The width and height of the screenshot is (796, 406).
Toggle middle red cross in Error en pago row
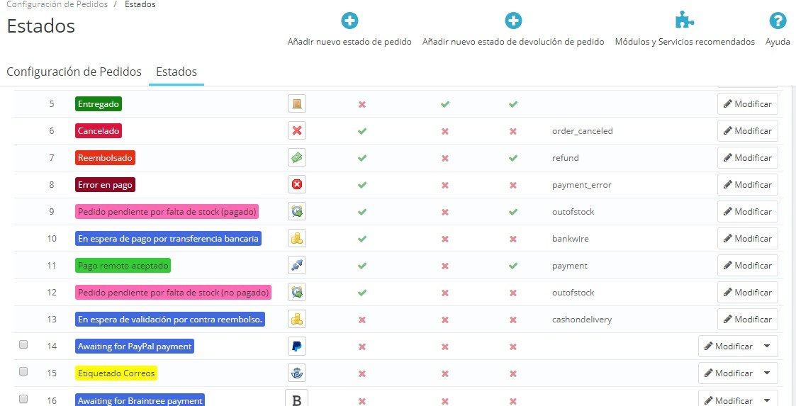[x=444, y=185]
